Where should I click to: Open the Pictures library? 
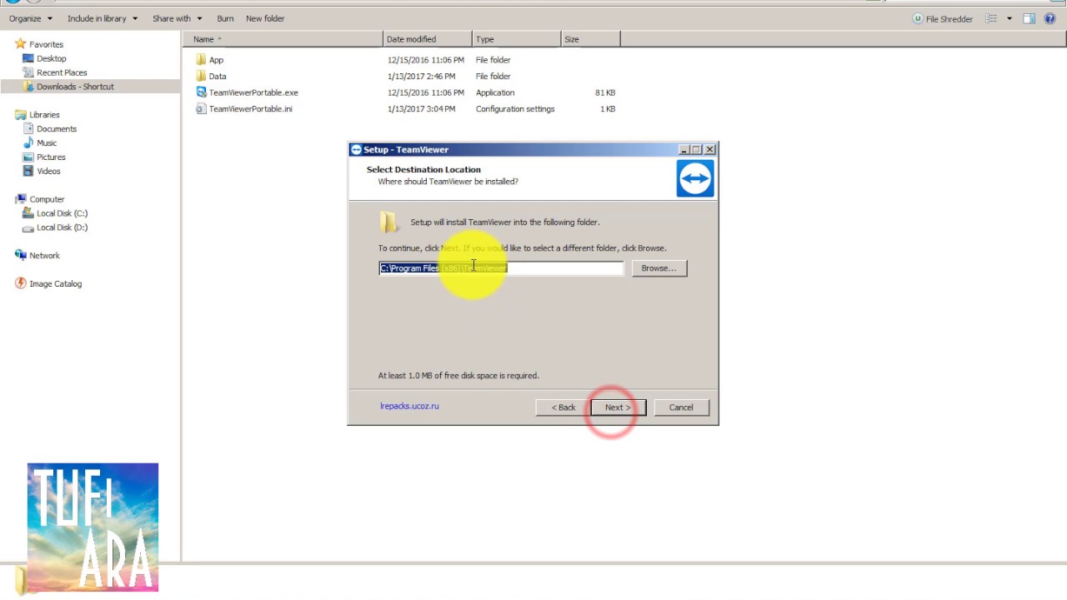click(51, 157)
